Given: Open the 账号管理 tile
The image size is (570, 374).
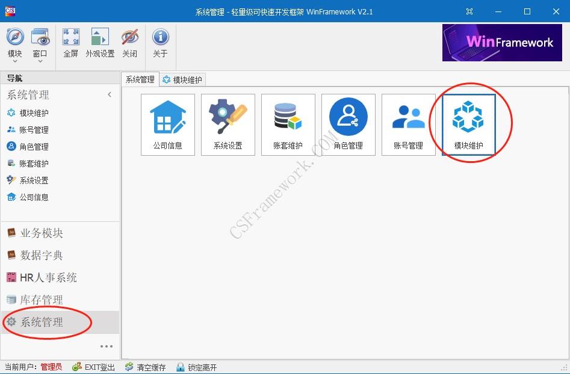Looking at the screenshot, I should click(x=408, y=124).
